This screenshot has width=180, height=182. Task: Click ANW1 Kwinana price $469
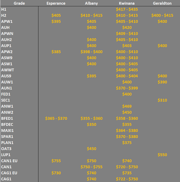127,106
